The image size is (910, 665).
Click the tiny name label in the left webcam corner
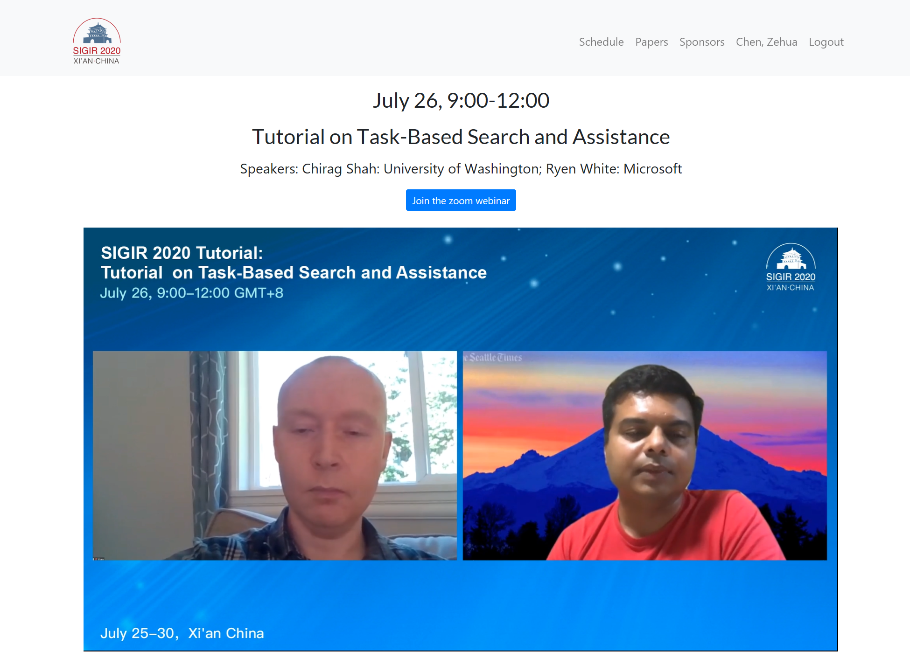pyautogui.click(x=98, y=558)
